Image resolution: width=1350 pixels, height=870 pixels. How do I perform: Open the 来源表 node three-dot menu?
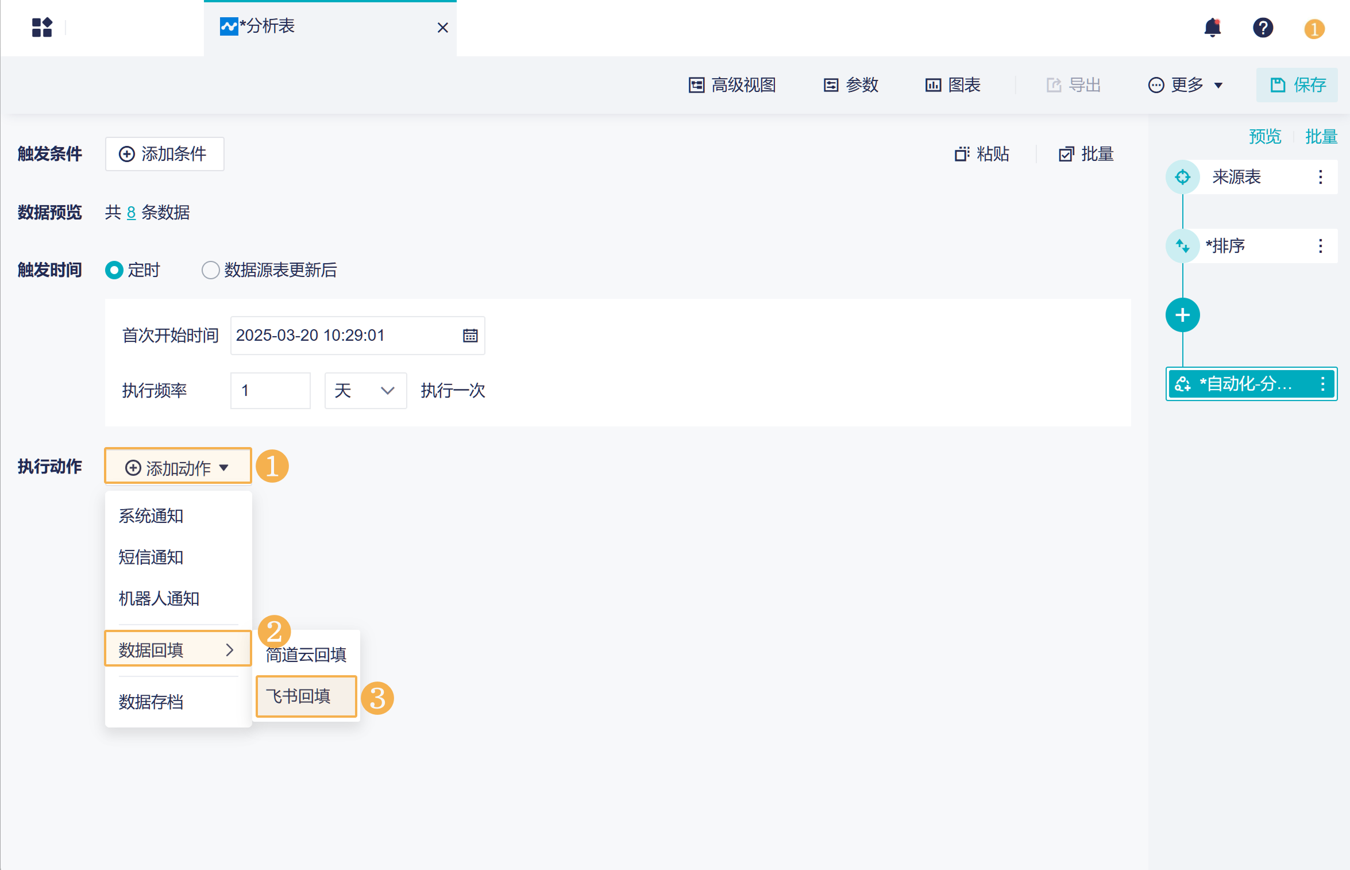(x=1320, y=177)
